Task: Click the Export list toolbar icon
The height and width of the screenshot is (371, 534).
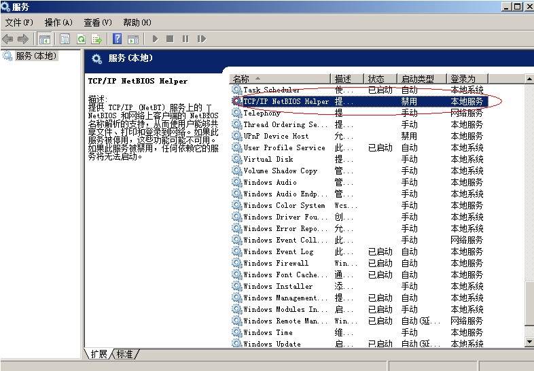Action: [x=96, y=39]
